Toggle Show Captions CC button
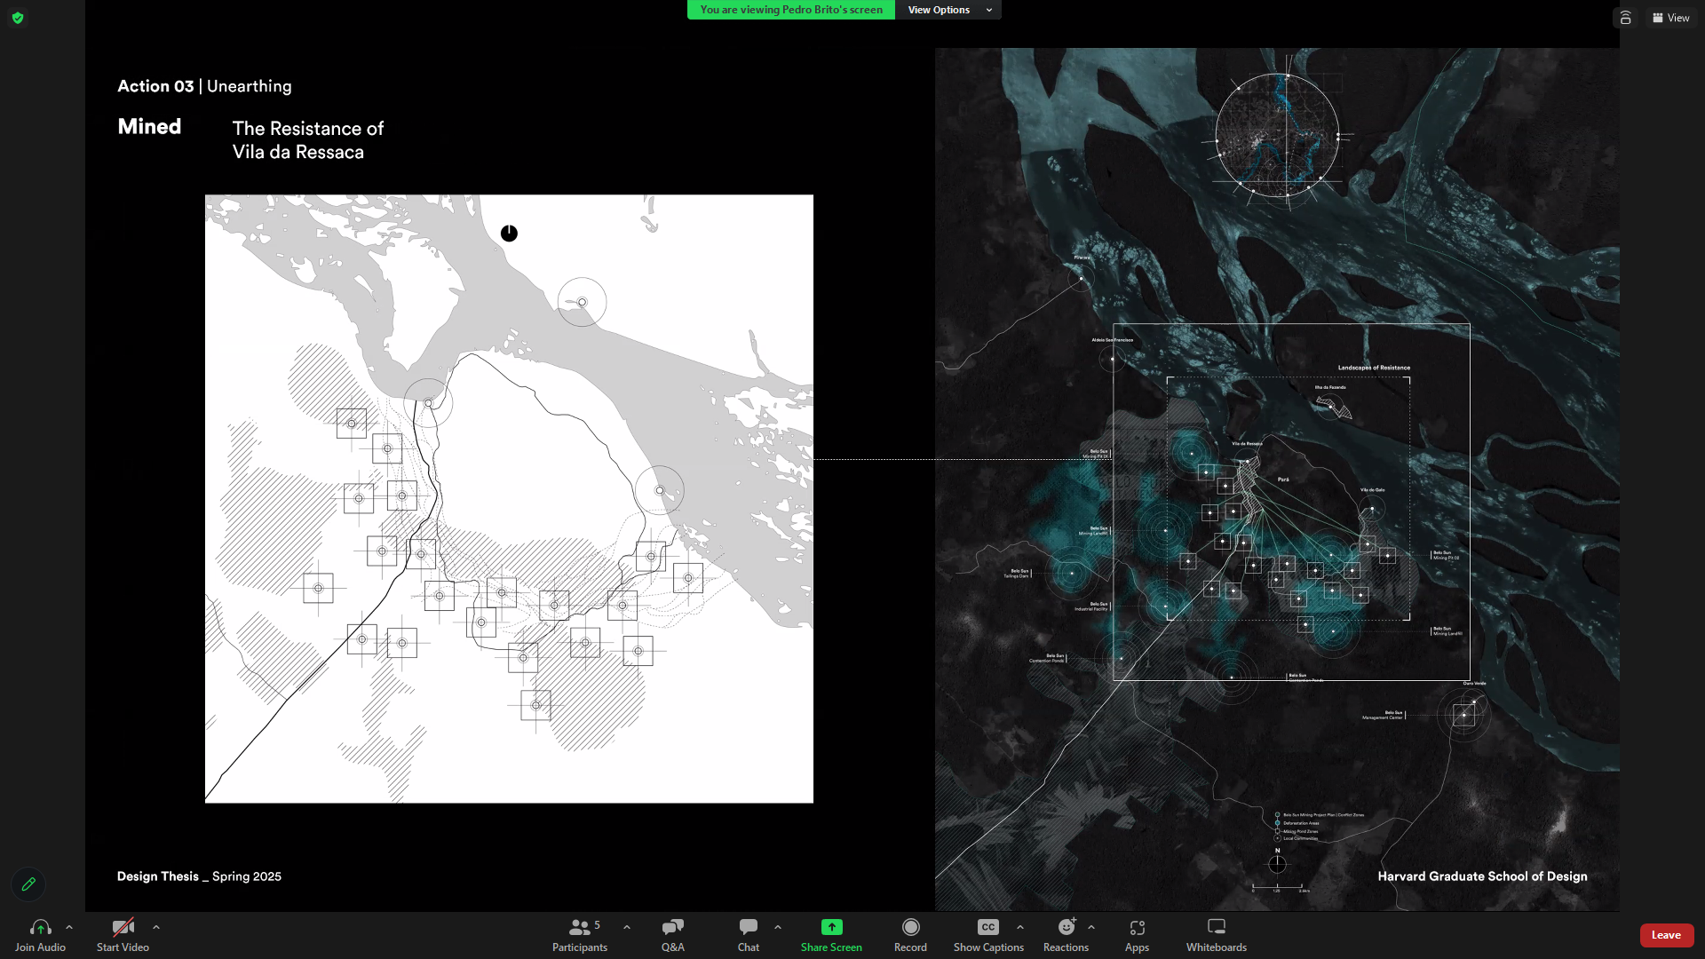This screenshot has width=1705, height=959. 988,935
